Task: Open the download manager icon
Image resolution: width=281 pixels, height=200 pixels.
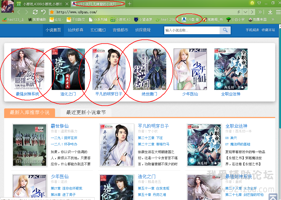Action: coord(270,12)
